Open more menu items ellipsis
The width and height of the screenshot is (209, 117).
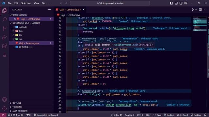[x=50, y=3]
